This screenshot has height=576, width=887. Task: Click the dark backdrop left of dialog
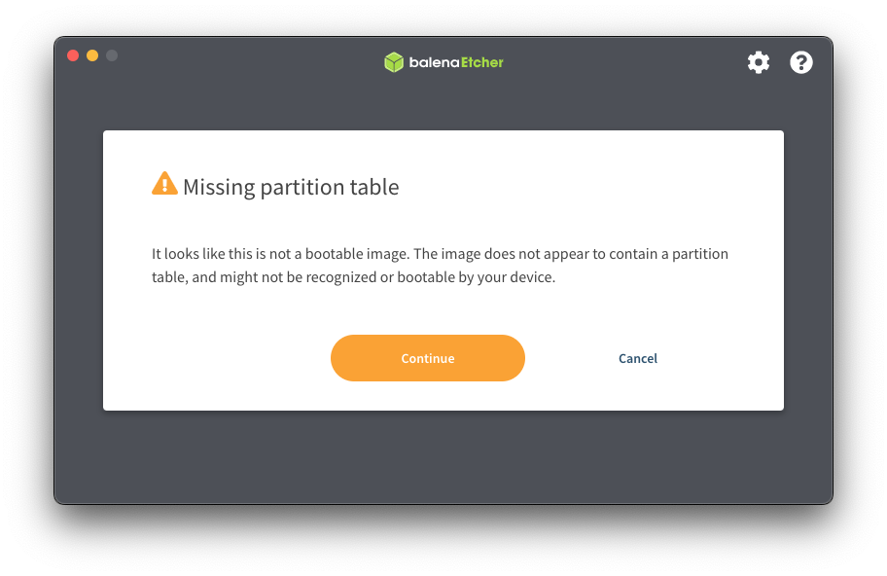pyautogui.click(x=79, y=270)
